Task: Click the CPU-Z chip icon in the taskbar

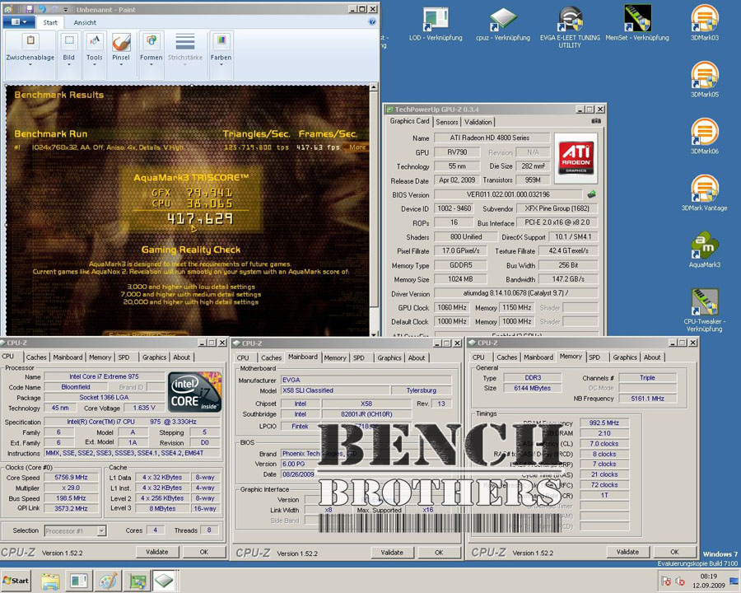Action: (165, 581)
